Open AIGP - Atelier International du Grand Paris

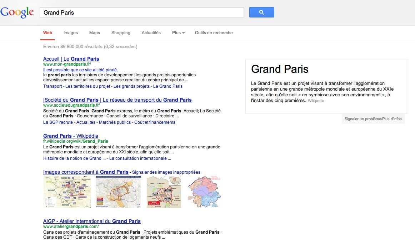(x=92, y=221)
